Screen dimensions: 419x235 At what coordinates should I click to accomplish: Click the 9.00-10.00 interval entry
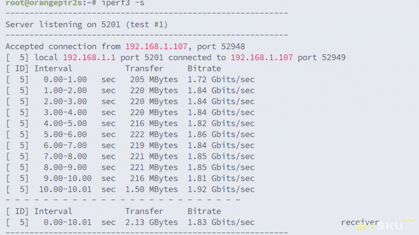click(68, 178)
